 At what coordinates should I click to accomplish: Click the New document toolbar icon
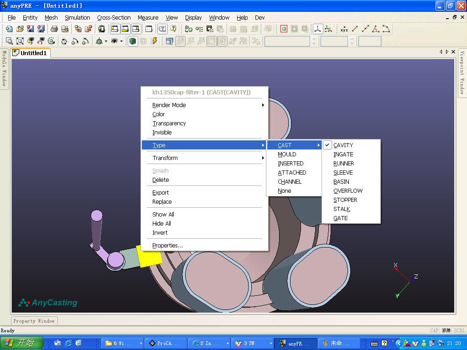[x=9, y=29]
